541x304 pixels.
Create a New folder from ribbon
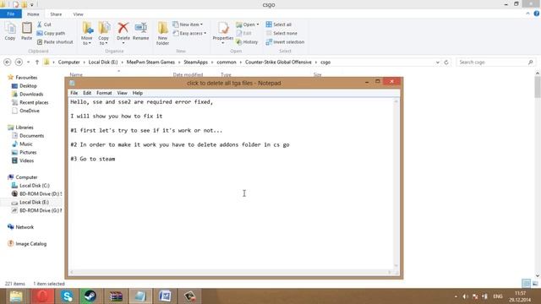click(162, 33)
